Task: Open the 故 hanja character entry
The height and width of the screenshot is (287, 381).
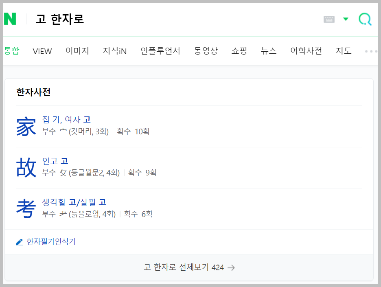Action: click(x=26, y=167)
